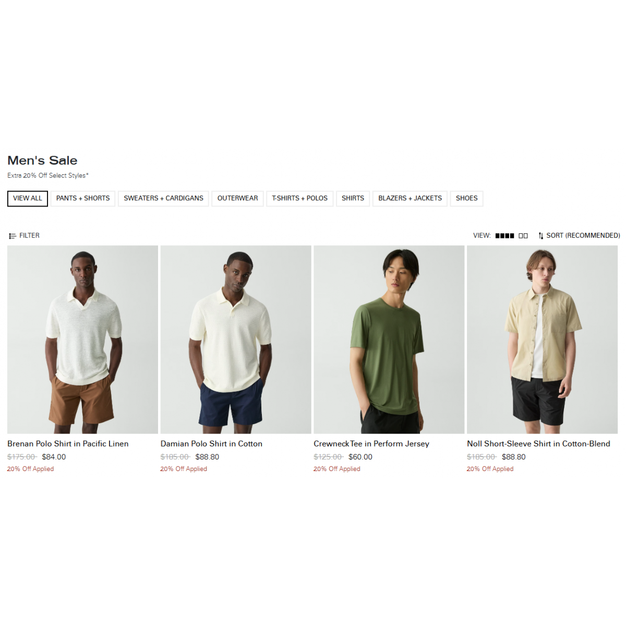The image size is (626, 626).
Task: Select the View All tab
Action: pyautogui.click(x=28, y=198)
